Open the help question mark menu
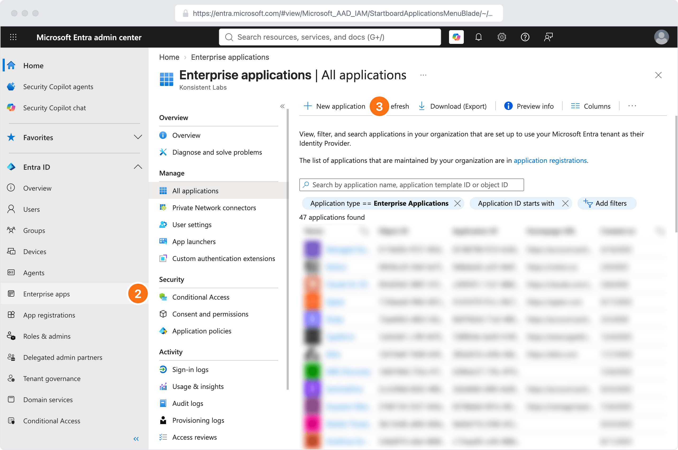 (x=525, y=37)
